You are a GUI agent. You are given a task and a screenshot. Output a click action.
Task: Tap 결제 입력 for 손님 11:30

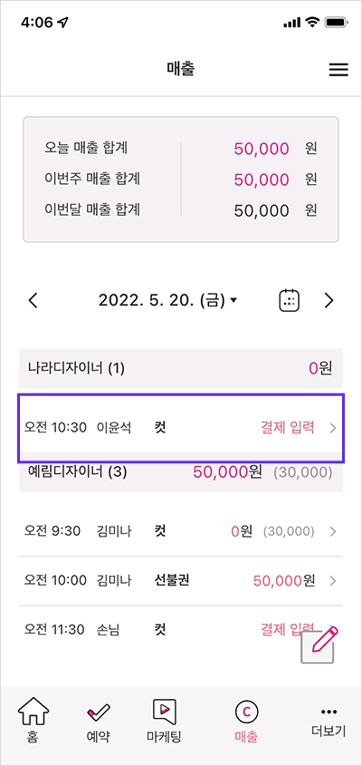coord(288,629)
